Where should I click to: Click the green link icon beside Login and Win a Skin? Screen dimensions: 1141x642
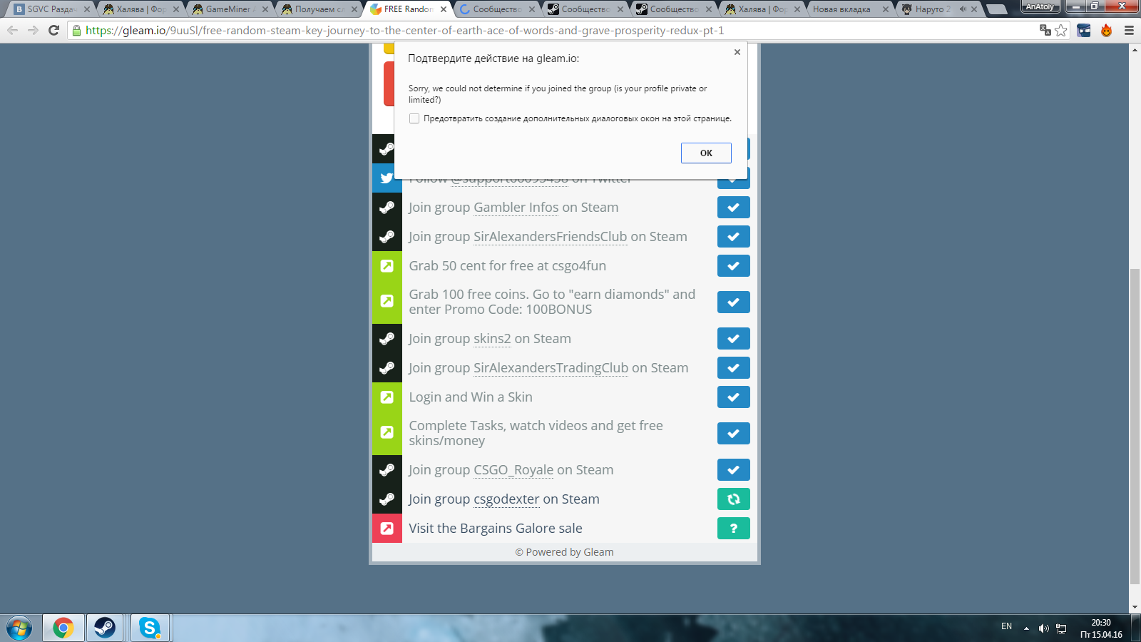click(x=387, y=397)
